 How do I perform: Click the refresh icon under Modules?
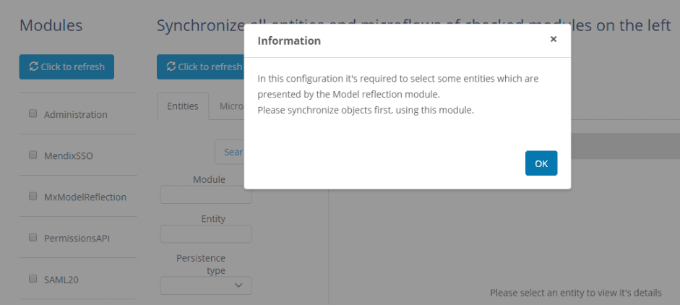point(33,66)
